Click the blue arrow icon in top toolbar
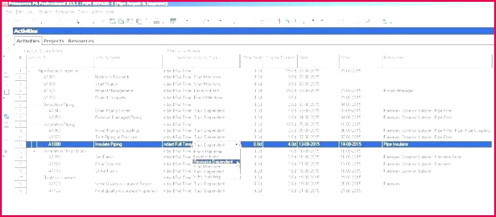The height and width of the screenshot is (217, 496). click(287, 21)
